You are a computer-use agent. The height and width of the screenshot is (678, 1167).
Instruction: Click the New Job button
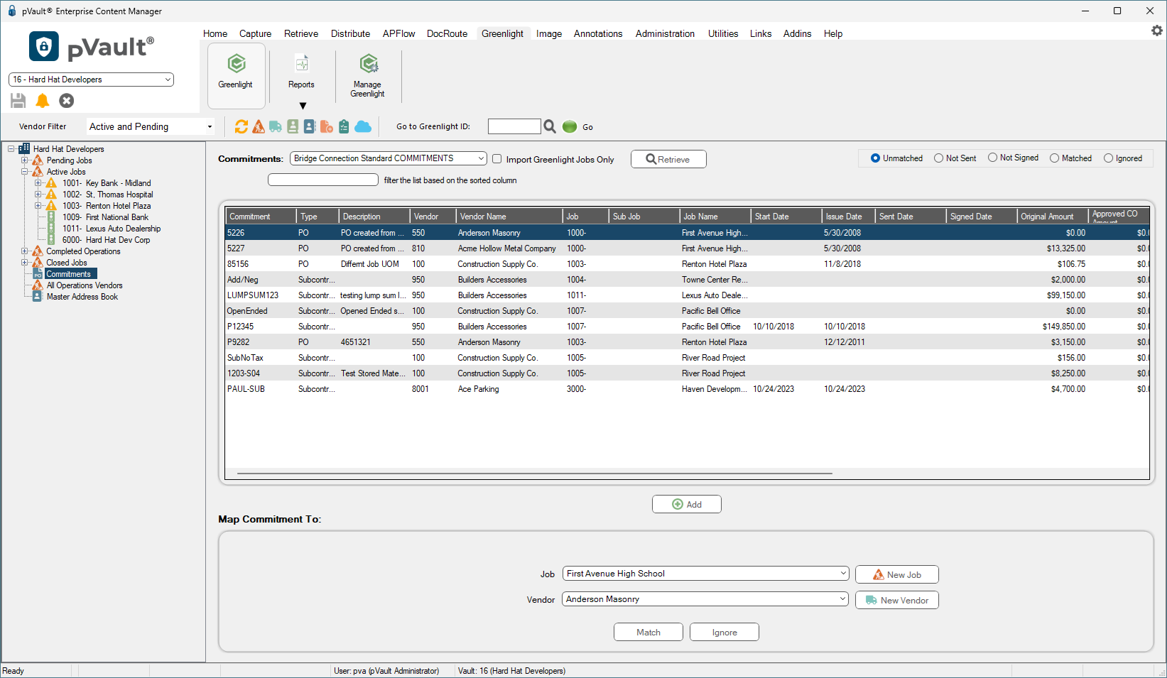(897, 574)
